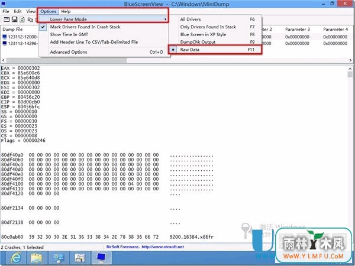Click the Save (floppy disk) toolbar icon

click(x=14, y=20)
